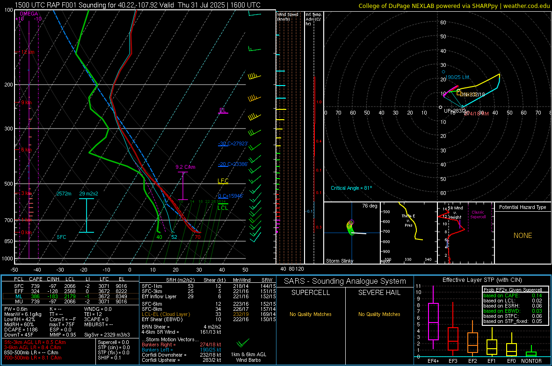Image resolution: width=552 pixels, height=366 pixels.
Task: Select the '12 km' height marker
Action: (28, 52)
